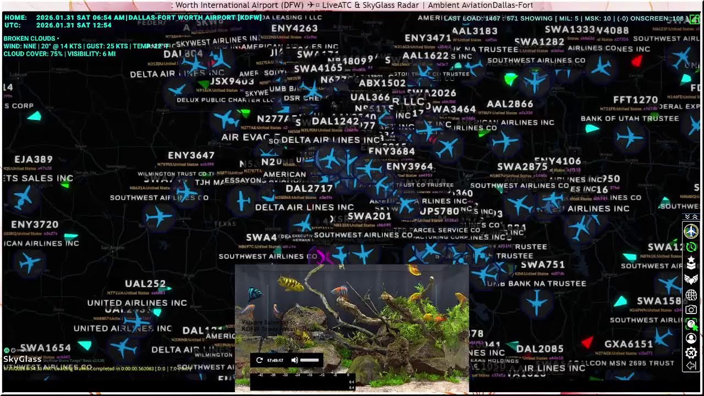This screenshot has width=704, height=396.
Task: Select flight label AAL3183
Action: [475, 31]
